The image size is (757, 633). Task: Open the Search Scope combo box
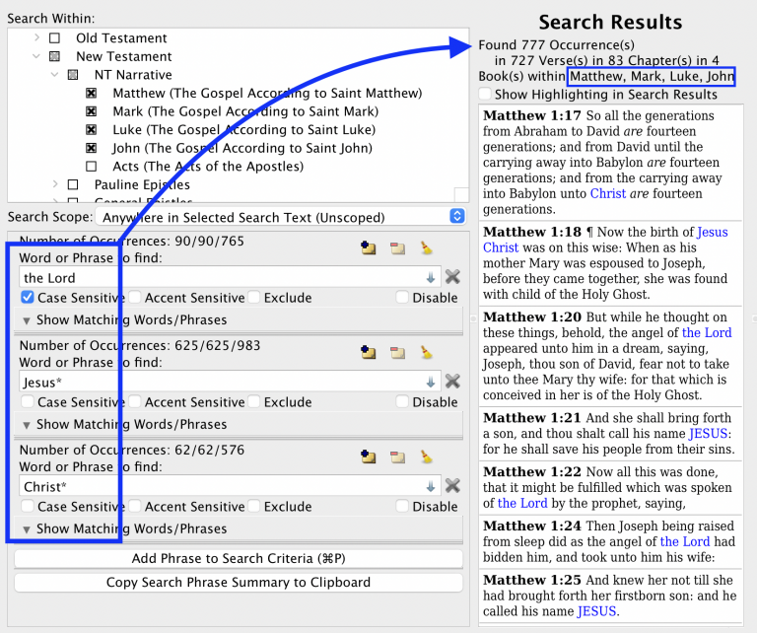coord(281,217)
